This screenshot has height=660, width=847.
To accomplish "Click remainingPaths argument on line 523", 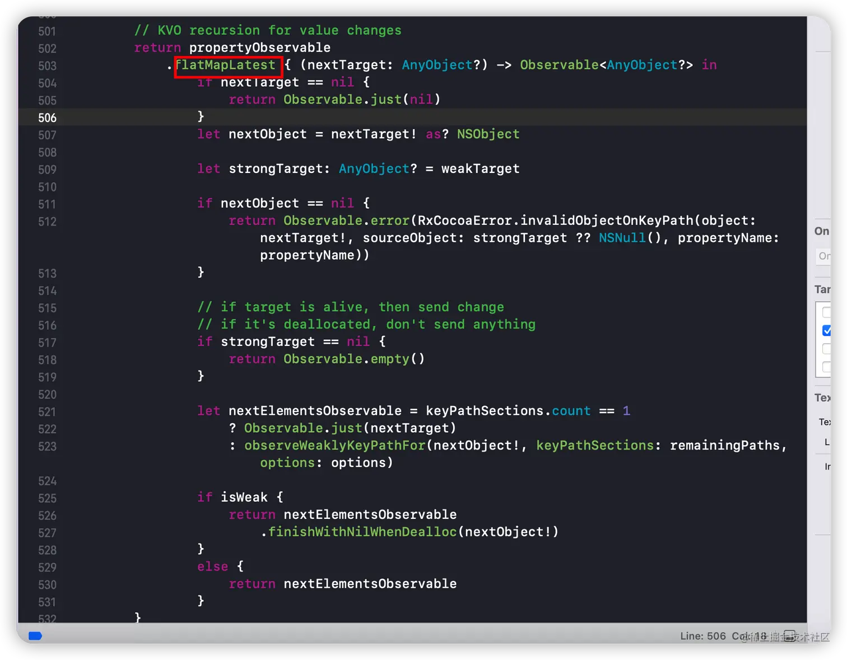I will [x=725, y=445].
